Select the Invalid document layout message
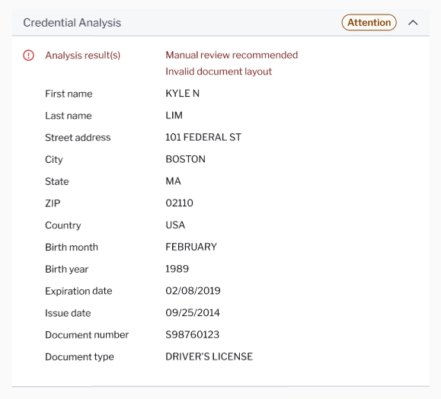441x399 pixels. (x=219, y=72)
